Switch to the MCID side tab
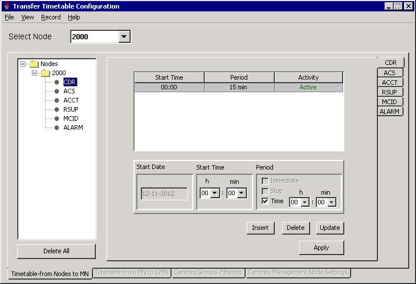416x284 pixels. (x=390, y=102)
